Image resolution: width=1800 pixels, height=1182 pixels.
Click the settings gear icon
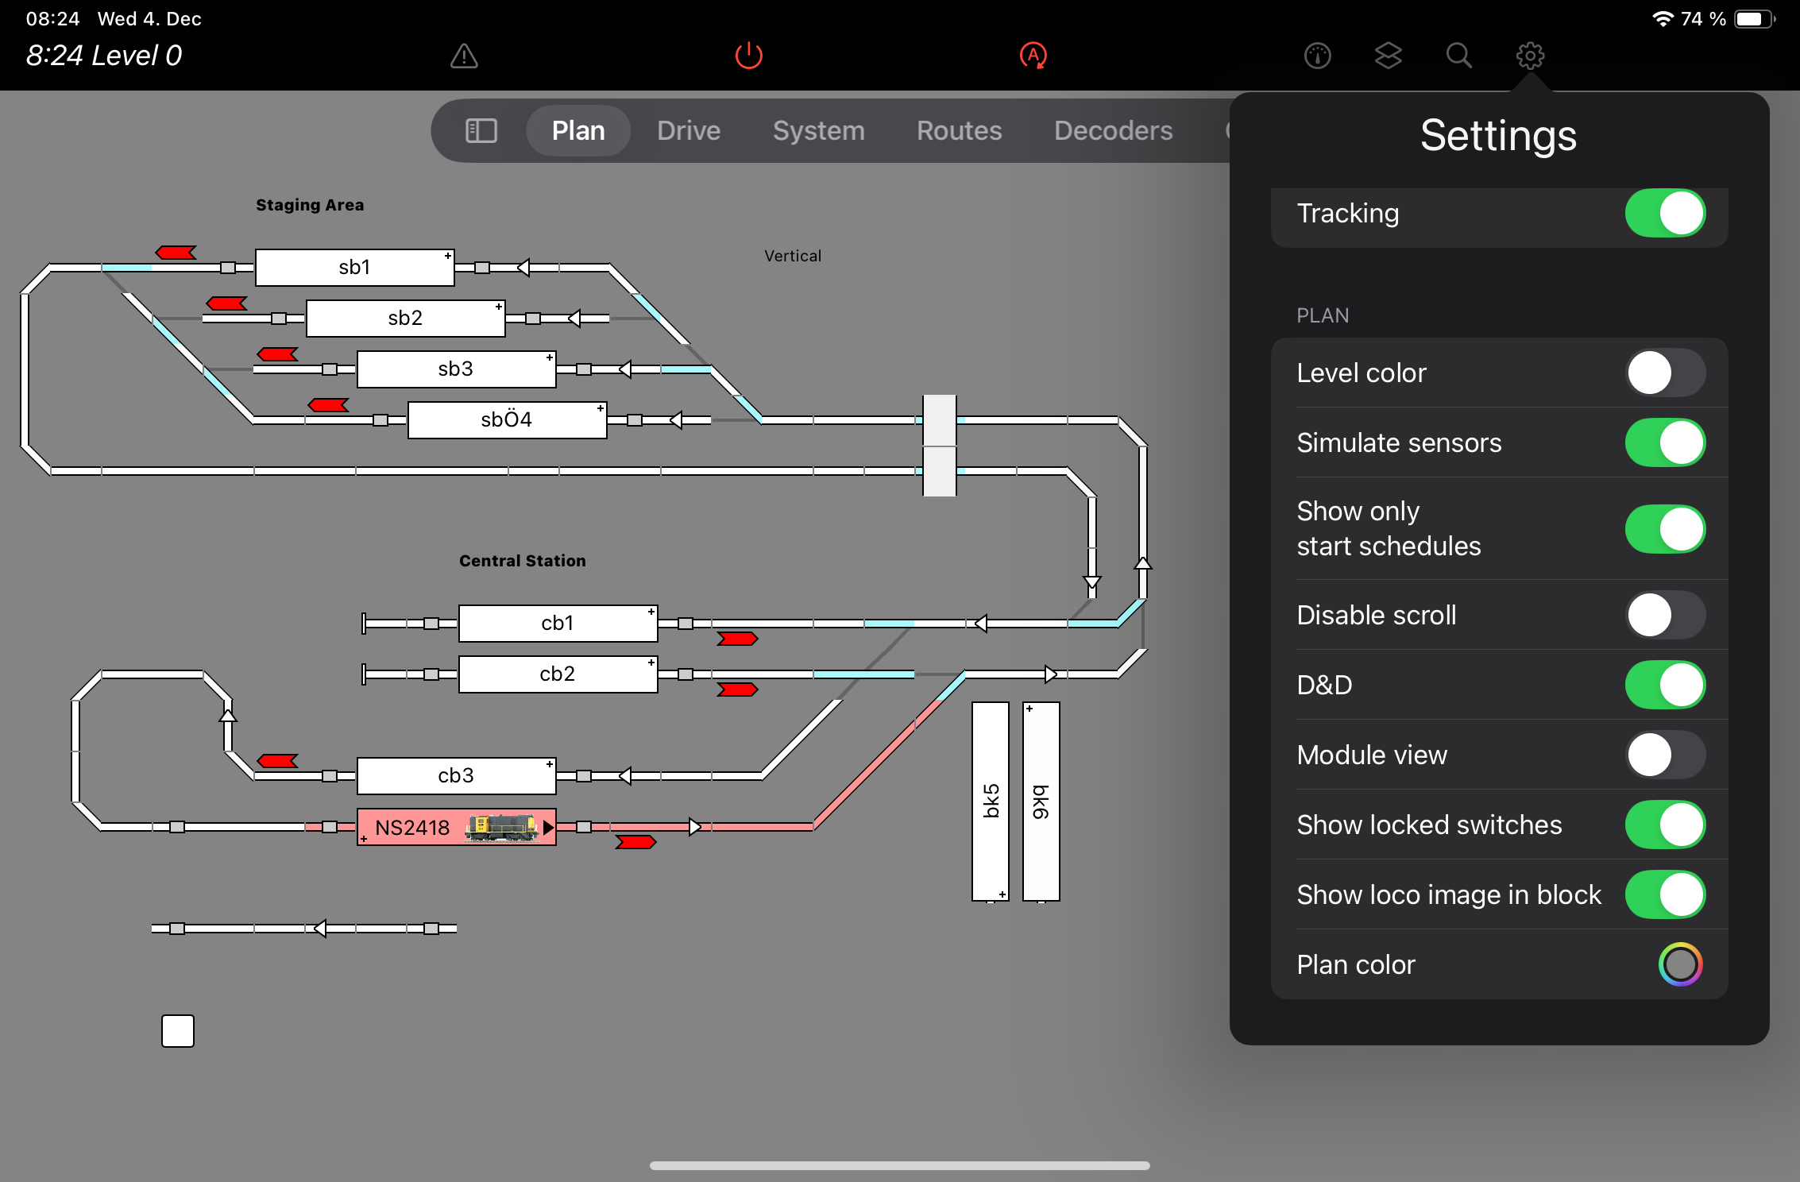pyautogui.click(x=1529, y=56)
